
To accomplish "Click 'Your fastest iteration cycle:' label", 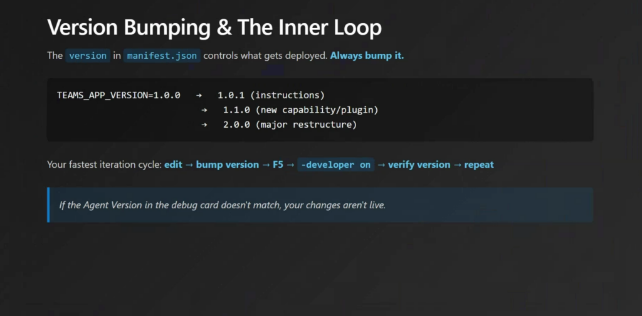I will (105, 165).
